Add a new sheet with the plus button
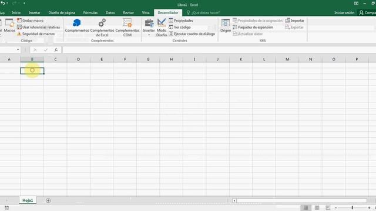The image size is (376, 211). pyautogui.click(x=48, y=200)
